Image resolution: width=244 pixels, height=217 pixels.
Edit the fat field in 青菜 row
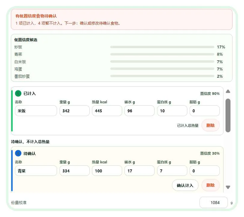[205, 171]
